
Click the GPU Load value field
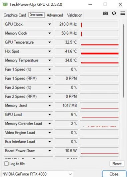tap(66, 115)
